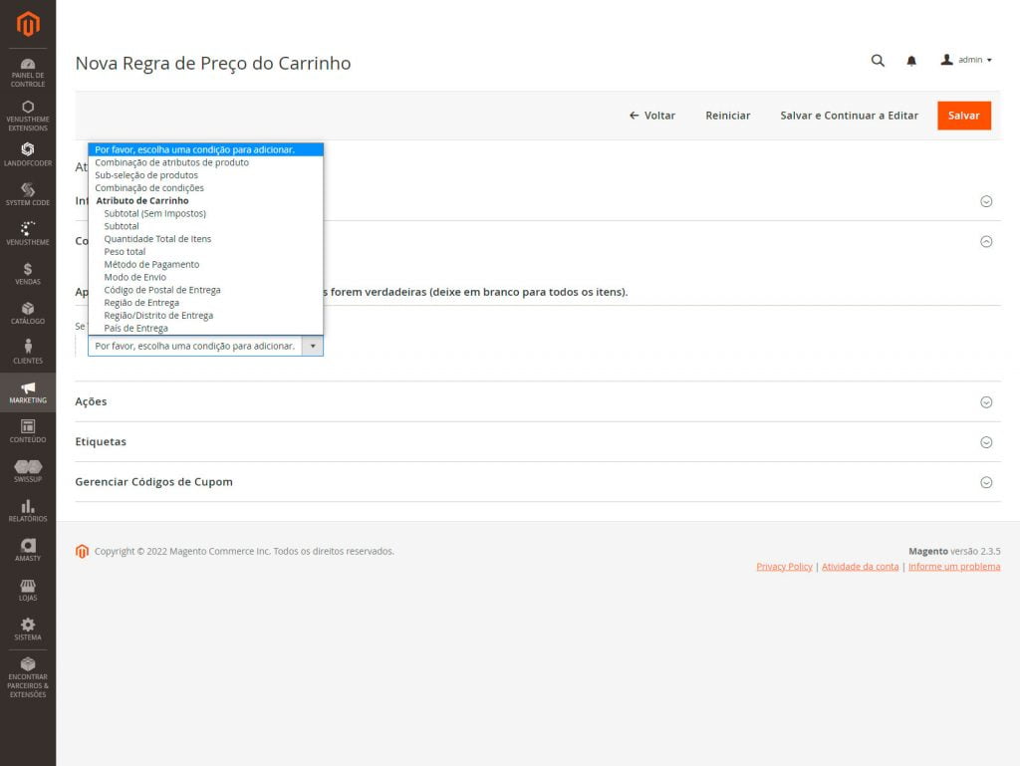Select Combinação de atributos de produto option

click(x=171, y=162)
